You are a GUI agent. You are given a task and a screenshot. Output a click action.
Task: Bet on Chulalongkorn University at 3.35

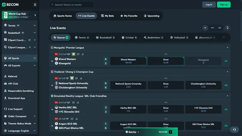point(203,85)
